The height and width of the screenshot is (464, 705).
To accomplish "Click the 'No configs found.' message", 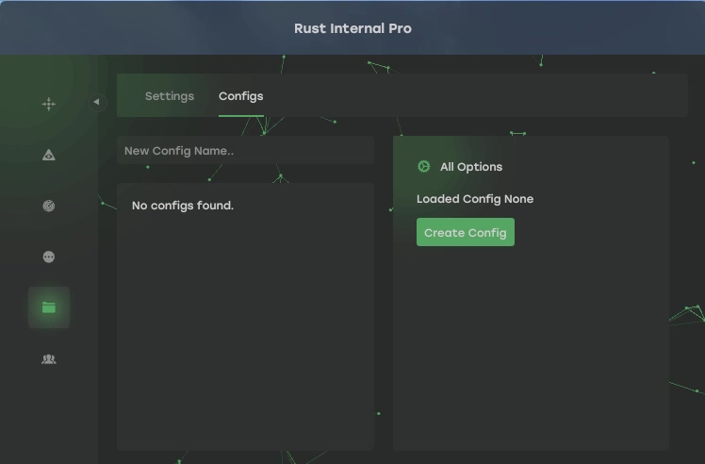I will [x=183, y=206].
